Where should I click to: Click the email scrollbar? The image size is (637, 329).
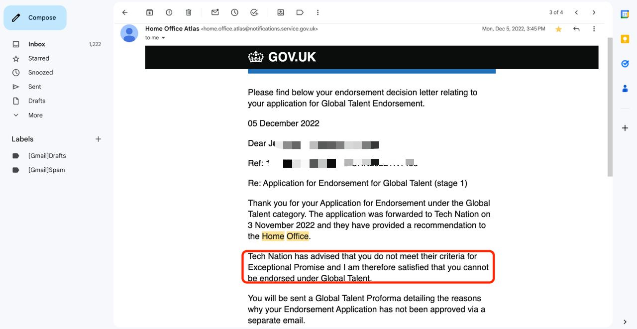coord(610,107)
